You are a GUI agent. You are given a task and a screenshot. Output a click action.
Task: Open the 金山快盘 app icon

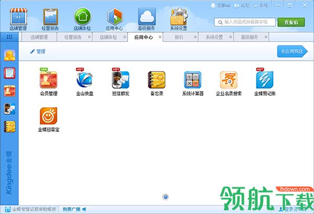84,82
